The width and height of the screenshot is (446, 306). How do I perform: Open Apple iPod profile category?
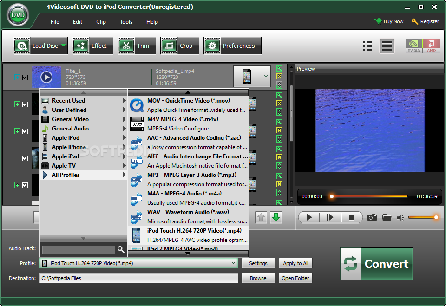83,138
